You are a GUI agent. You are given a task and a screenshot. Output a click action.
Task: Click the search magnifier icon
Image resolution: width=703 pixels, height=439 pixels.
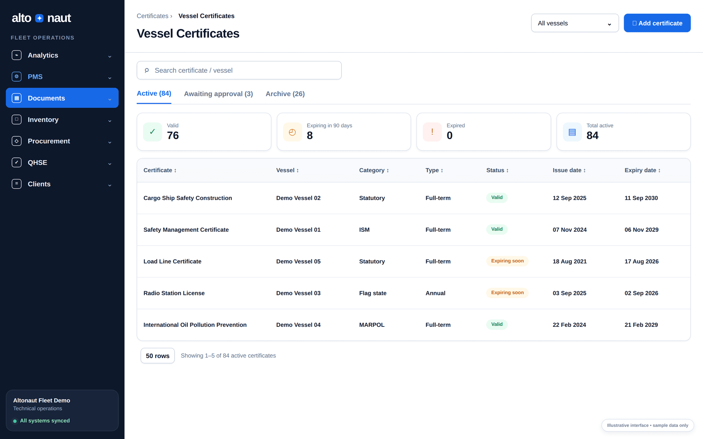[x=147, y=70]
